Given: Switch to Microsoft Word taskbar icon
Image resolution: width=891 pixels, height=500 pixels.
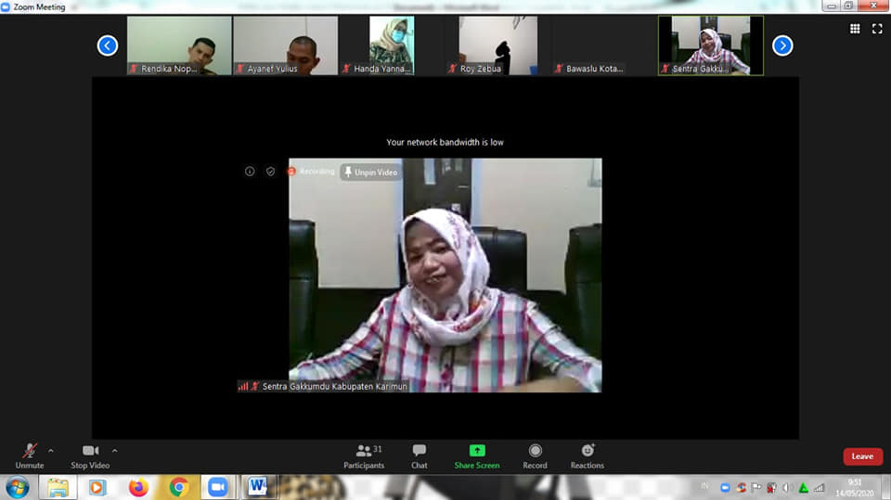Looking at the screenshot, I should tap(257, 488).
